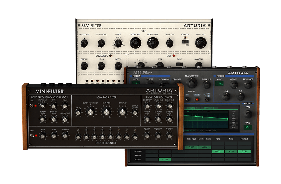Open the Filter B Mode selector
This screenshot has height=184, width=281.
[x=219, y=84]
